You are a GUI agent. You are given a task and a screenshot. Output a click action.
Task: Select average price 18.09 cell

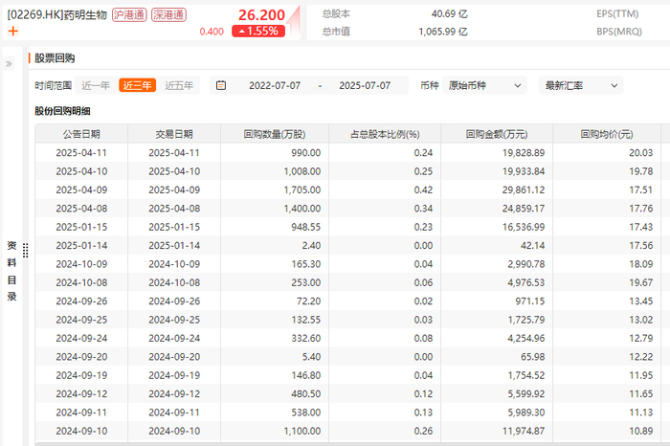tap(606, 264)
